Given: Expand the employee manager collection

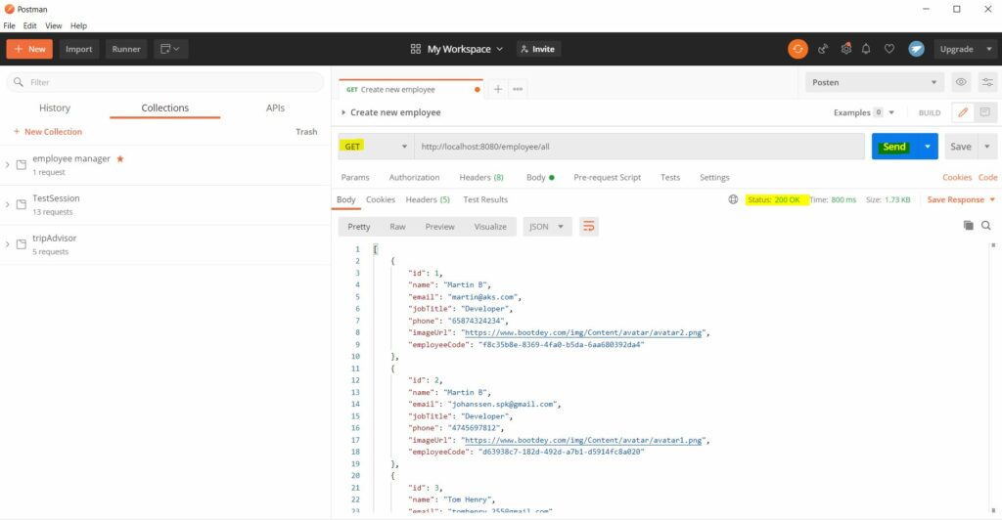Looking at the screenshot, I should pyautogui.click(x=7, y=165).
